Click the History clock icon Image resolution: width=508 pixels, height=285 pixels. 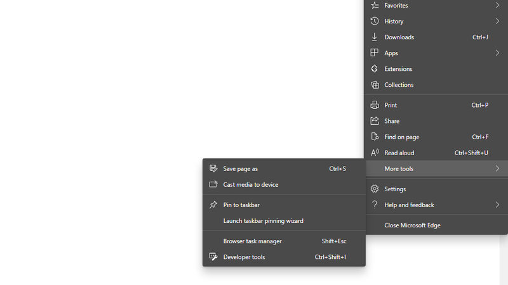point(375,21)
